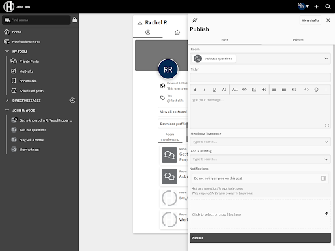Open My Drafts in sidebar
Viewport: 335px width, 251px height.
click(x=26, y=71)
